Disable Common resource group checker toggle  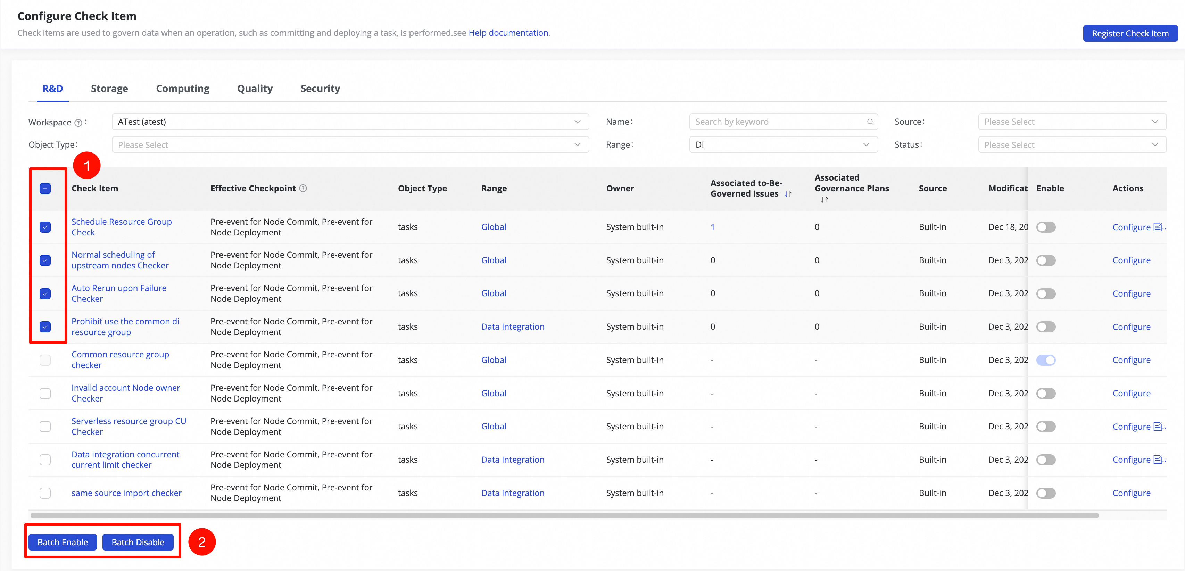(x=1046, y=360)
